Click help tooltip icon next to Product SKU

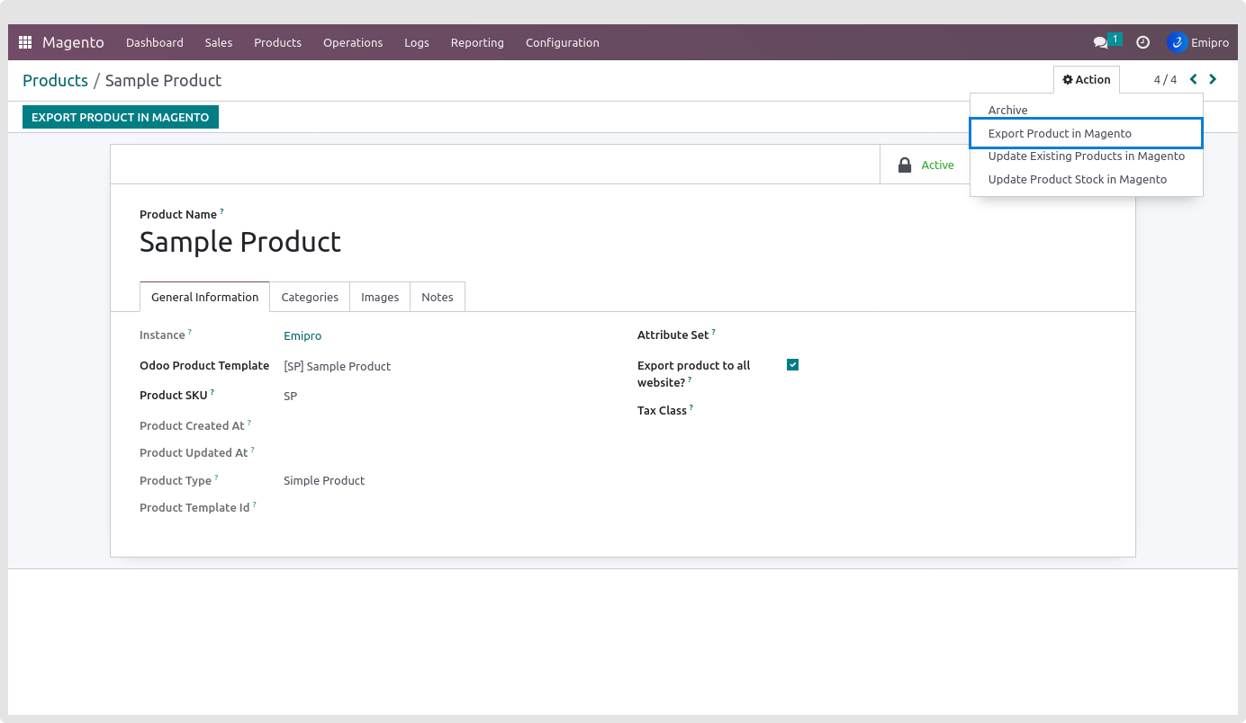pos(212,392)
